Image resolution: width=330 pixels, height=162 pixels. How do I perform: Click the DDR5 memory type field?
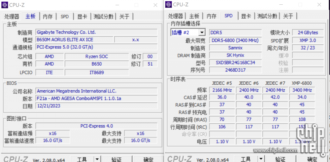pos(235,33)
